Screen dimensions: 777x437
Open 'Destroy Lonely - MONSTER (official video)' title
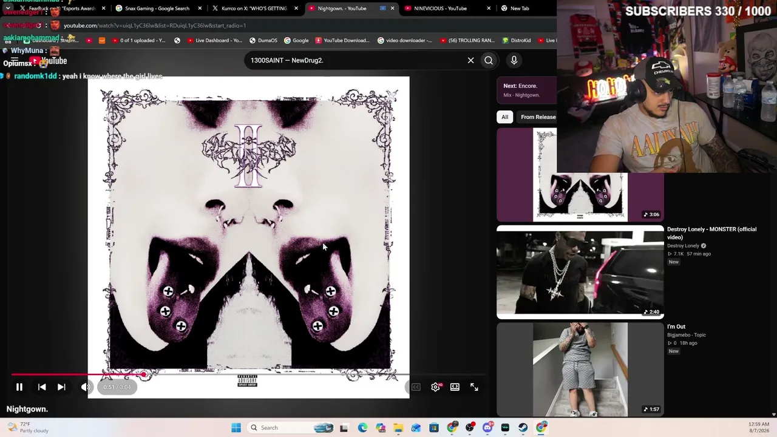(x=711, y=233)
